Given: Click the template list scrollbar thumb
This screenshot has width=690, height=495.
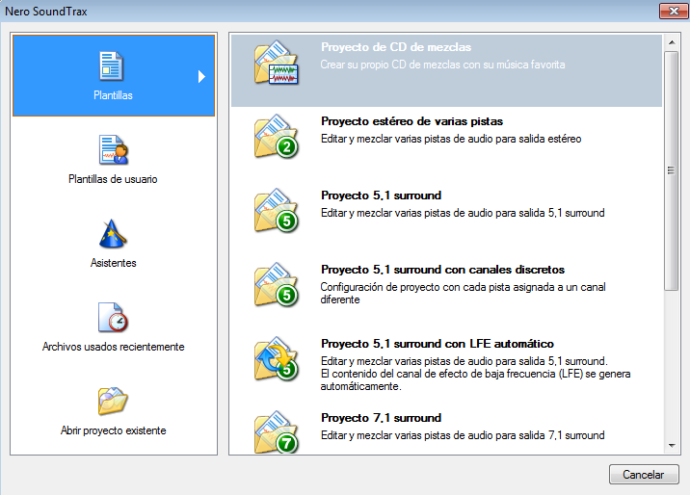Looking at the screenshot, I should tap(671, 170).
